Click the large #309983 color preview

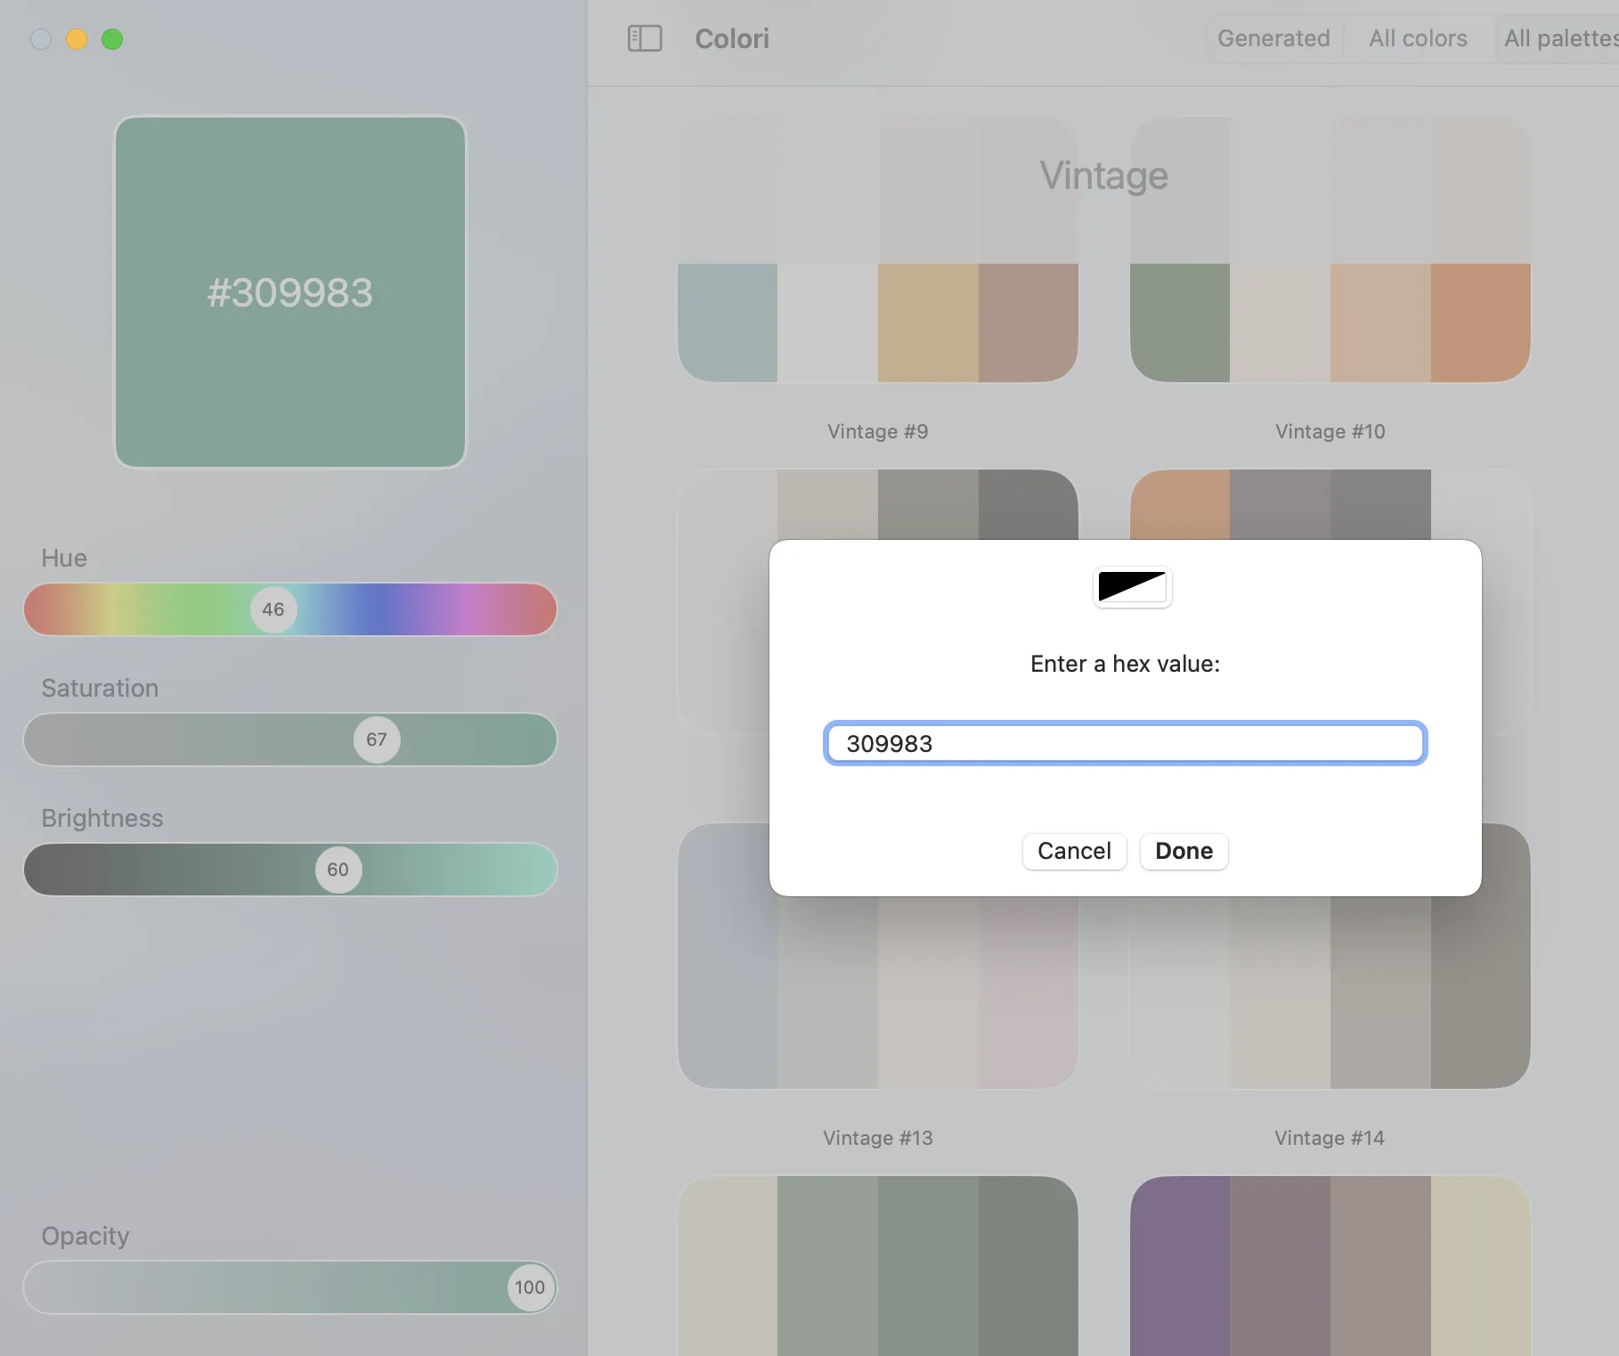[x=290, y=292]
